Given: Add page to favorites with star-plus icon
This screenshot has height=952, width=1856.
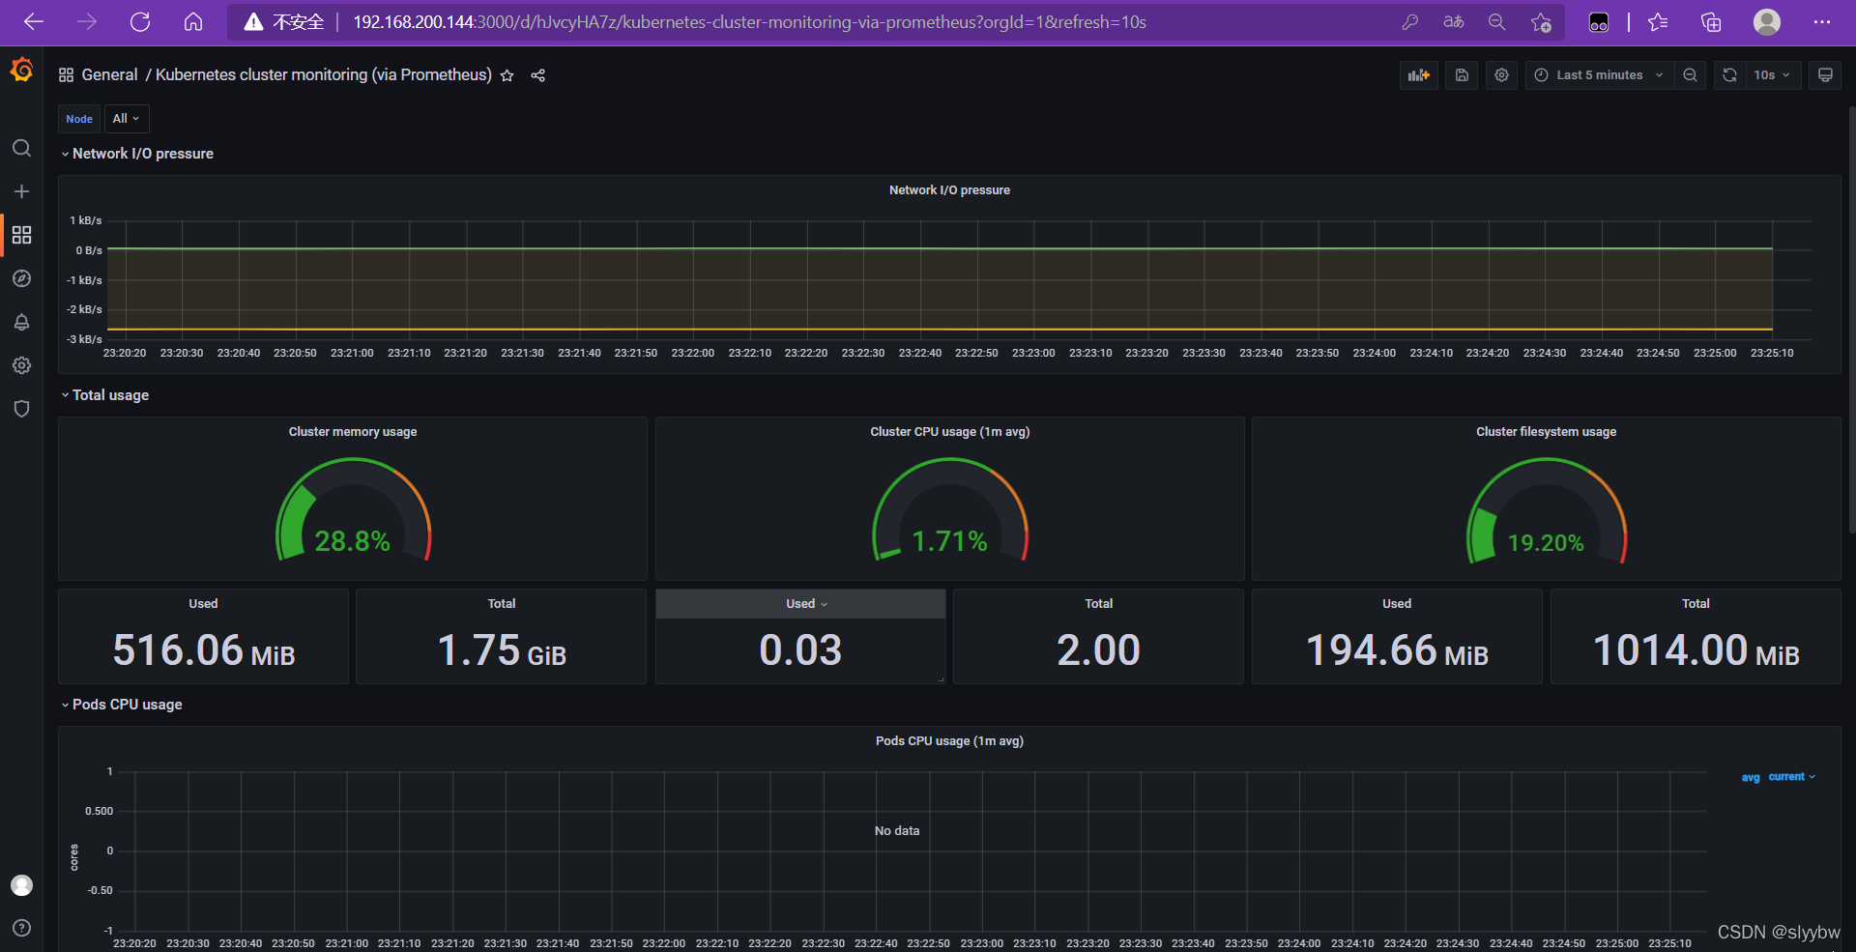Looking at the screenshot, I should [x=1541, y=22].
